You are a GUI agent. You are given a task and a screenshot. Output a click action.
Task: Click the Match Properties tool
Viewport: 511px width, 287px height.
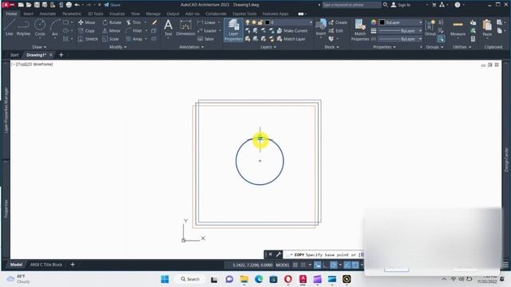tap(360, 30)
